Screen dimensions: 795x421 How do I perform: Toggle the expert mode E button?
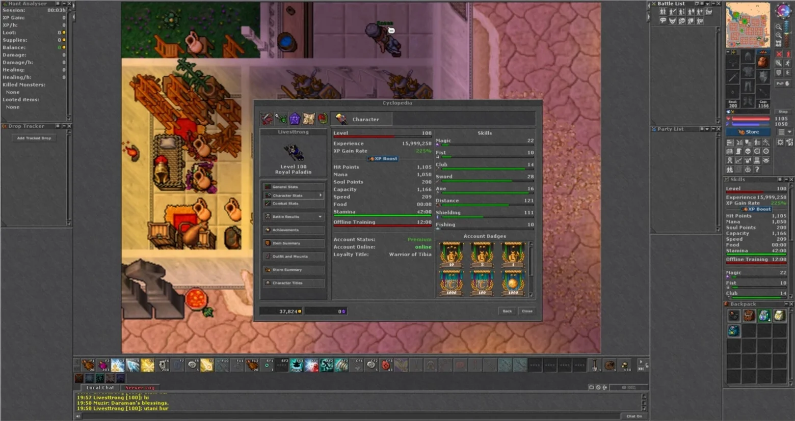[788, 73]
